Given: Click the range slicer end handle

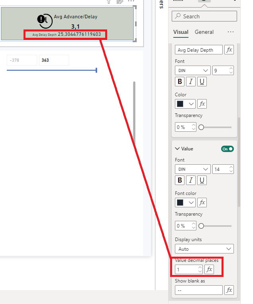Looking at the screenshot, I should tap(96, 70).
